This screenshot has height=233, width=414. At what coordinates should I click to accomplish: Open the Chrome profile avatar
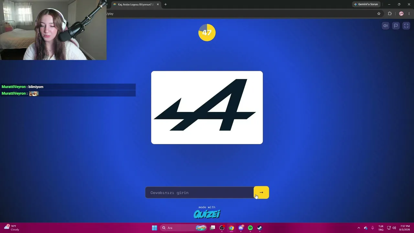tap(401, 14)
